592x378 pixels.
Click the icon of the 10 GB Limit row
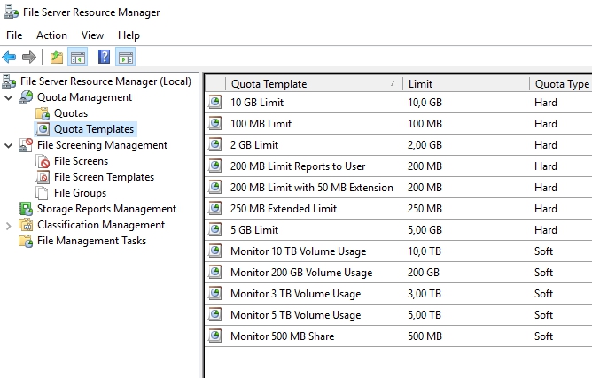coord(214,102)
